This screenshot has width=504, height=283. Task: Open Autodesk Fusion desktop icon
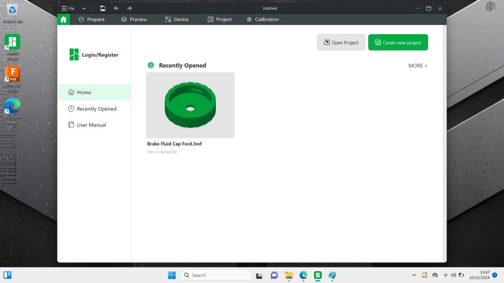12,79
